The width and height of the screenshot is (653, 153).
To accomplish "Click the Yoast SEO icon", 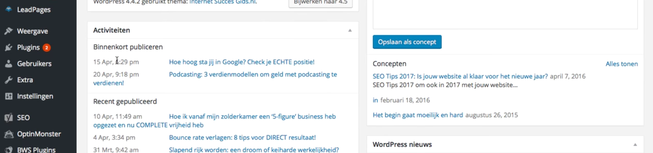I will (x=9, y=118).
